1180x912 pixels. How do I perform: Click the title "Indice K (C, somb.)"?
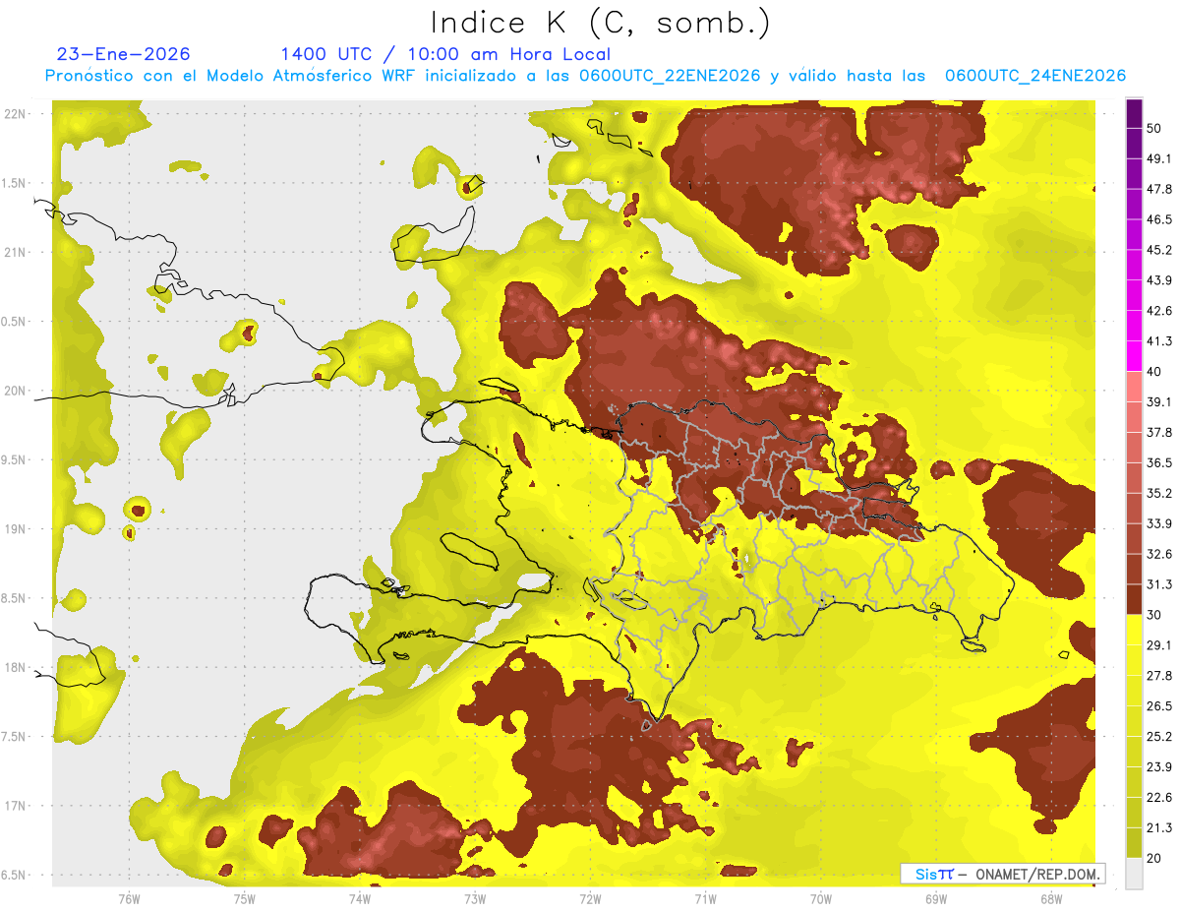click(x=601, y=23)
